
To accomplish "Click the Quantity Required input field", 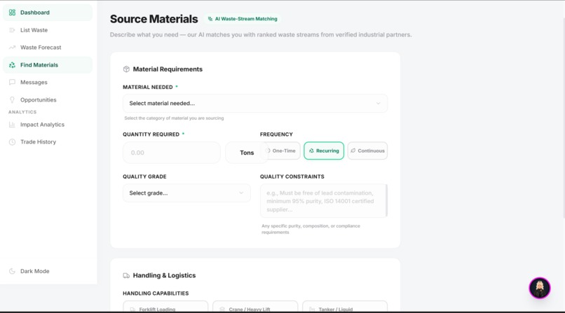I will (x=172, y=153).
